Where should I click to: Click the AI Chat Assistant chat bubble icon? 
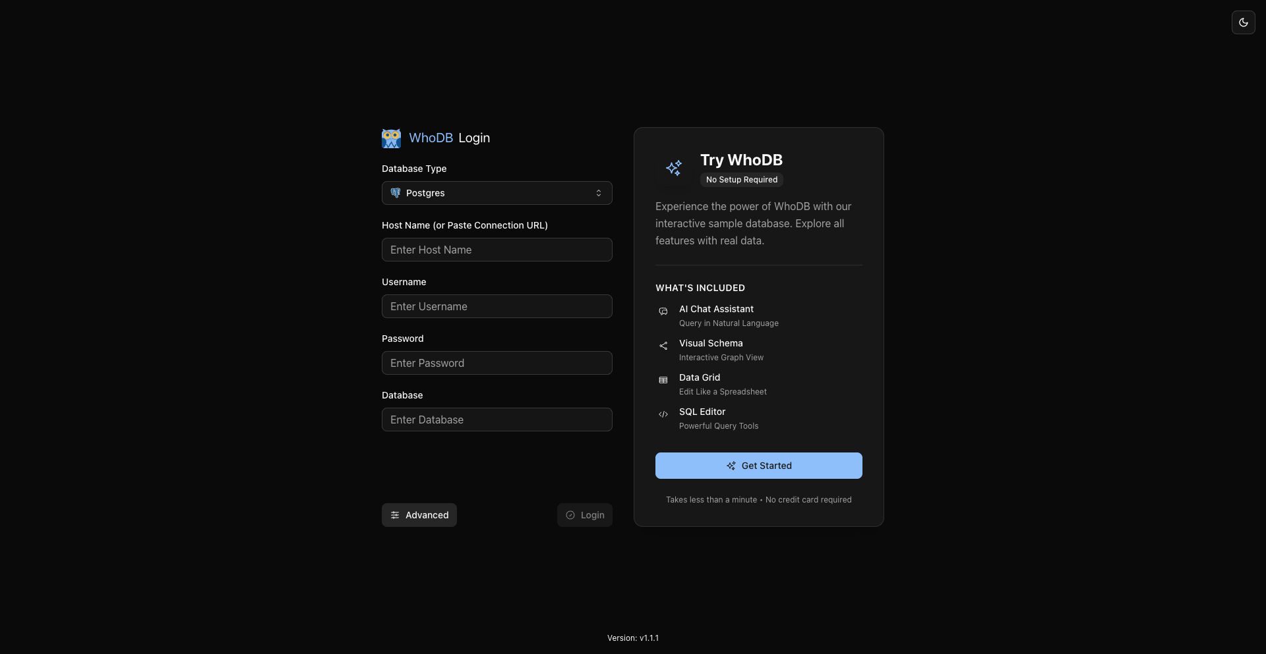click(x=663, y=312)
